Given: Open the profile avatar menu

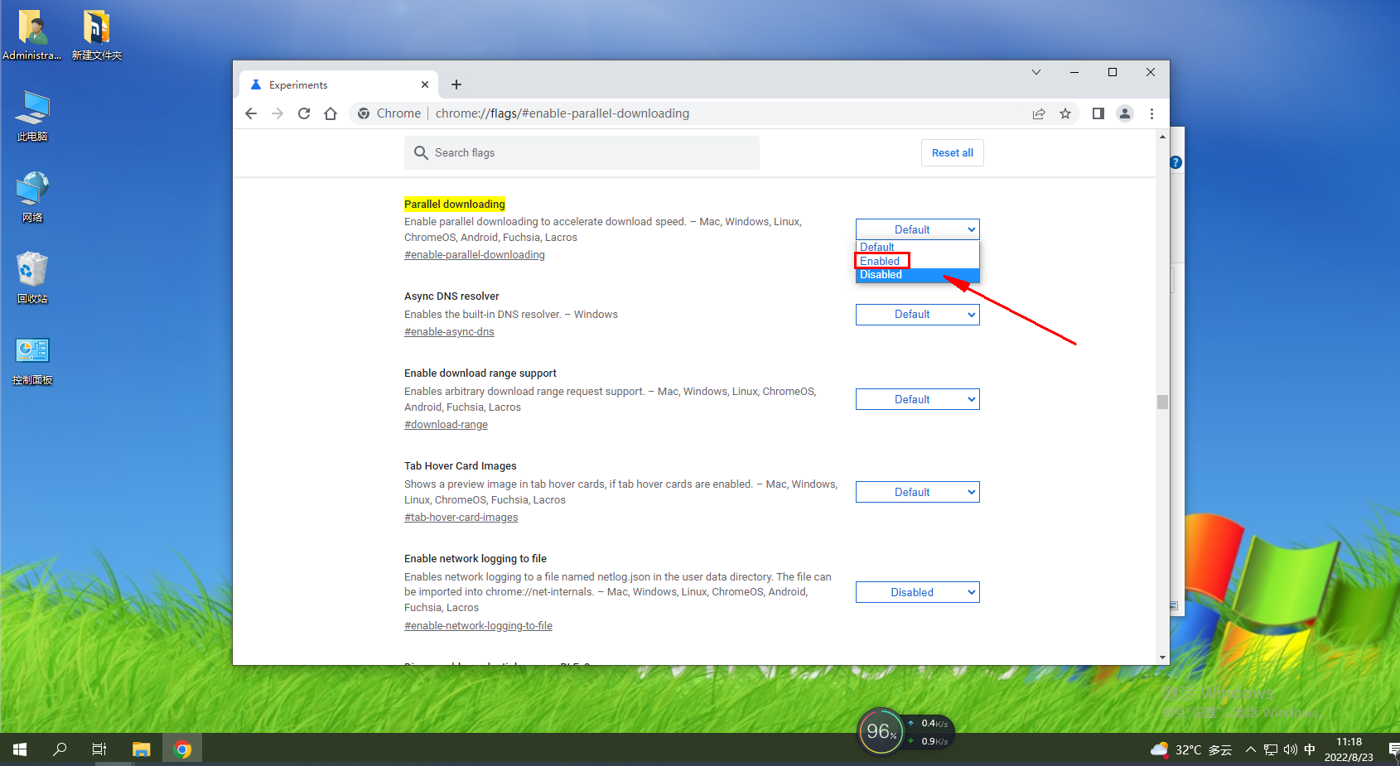Looking at the screenshot, I should tap(1124, 113).
